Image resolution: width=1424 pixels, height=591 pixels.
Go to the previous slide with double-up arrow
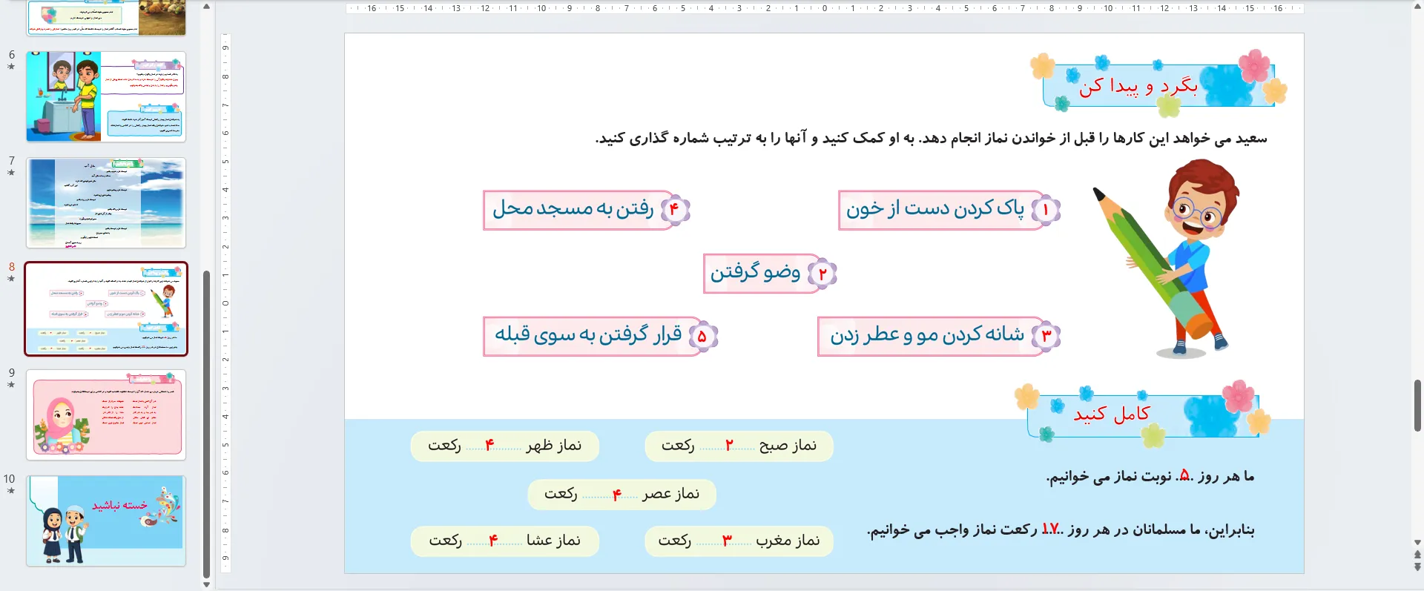click(1417, 555)
